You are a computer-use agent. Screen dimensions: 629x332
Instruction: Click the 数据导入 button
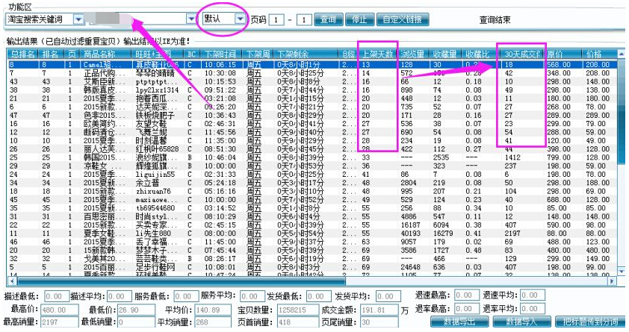(522, 322)
